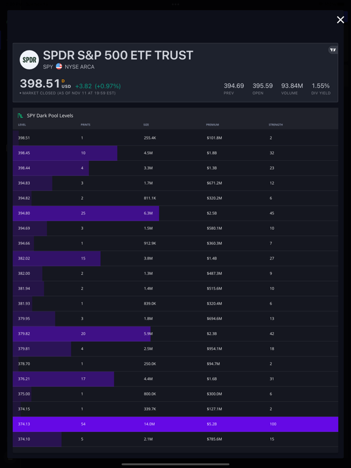Select the highlighted 374.13 level cell
The image size is (351, 468).
click(x=24, y=424)
